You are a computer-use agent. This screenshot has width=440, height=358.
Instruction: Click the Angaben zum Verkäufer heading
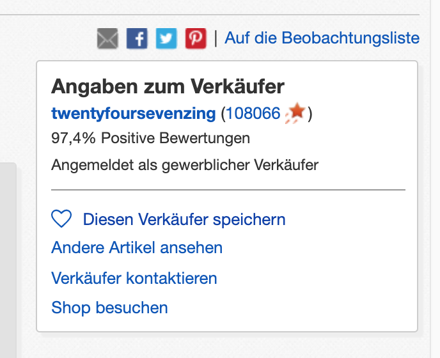pyautogui.click(x=168, y=86)
